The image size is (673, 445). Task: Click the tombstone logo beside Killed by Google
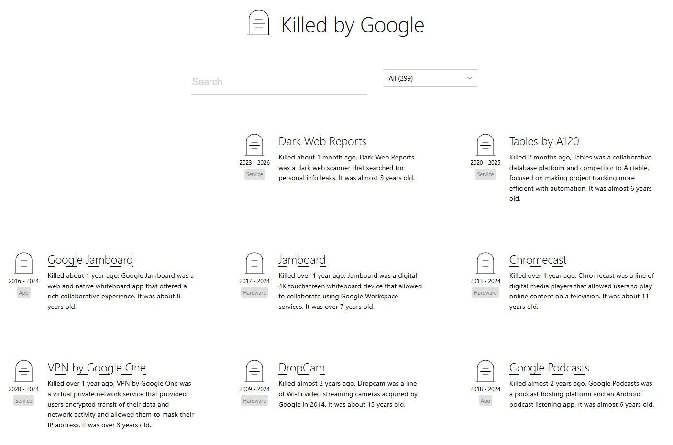coord(259,23)
